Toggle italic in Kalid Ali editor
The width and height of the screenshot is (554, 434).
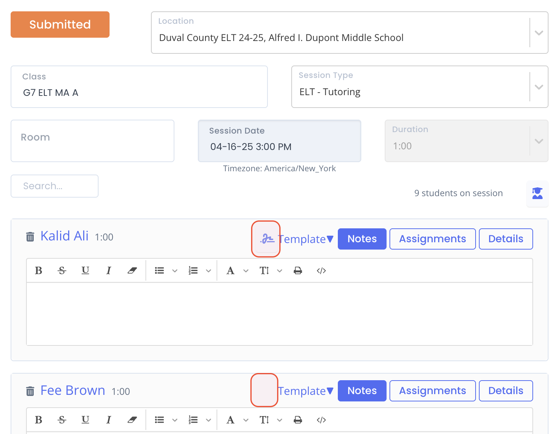tap(108, 270)
